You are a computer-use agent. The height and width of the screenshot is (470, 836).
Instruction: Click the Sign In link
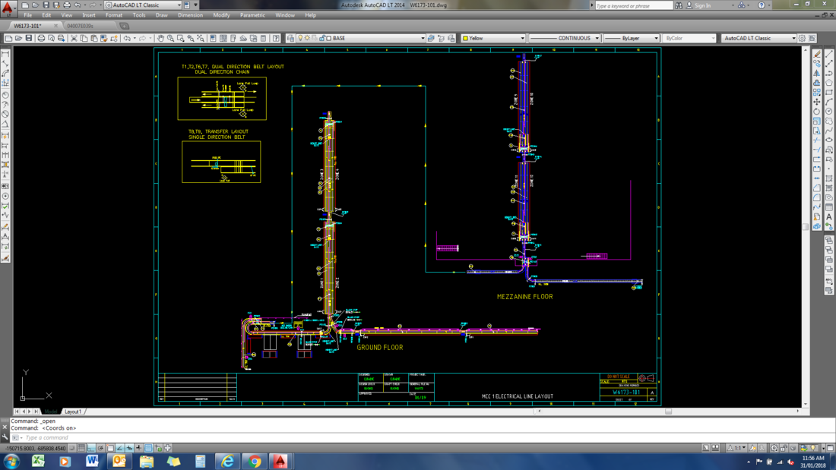pyautogui.click(x=702, y=5)
